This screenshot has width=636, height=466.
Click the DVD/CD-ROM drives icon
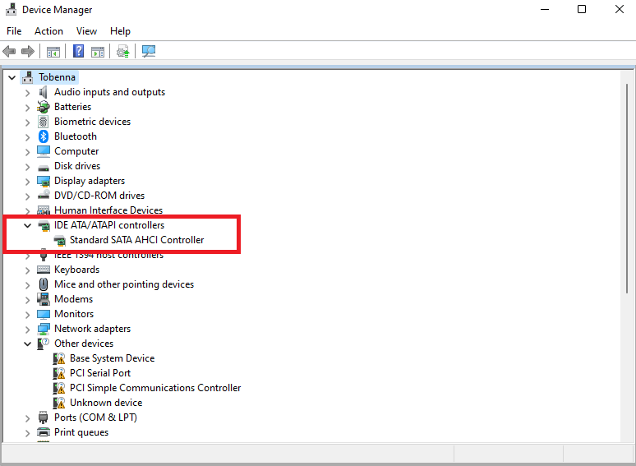(x=44, y=195)
